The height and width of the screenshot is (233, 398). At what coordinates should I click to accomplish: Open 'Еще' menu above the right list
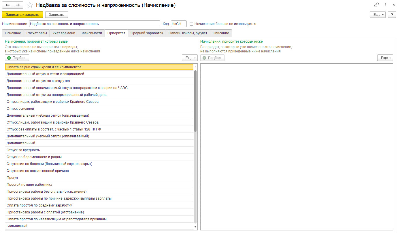pyautogui.click(x=385, y=58)
